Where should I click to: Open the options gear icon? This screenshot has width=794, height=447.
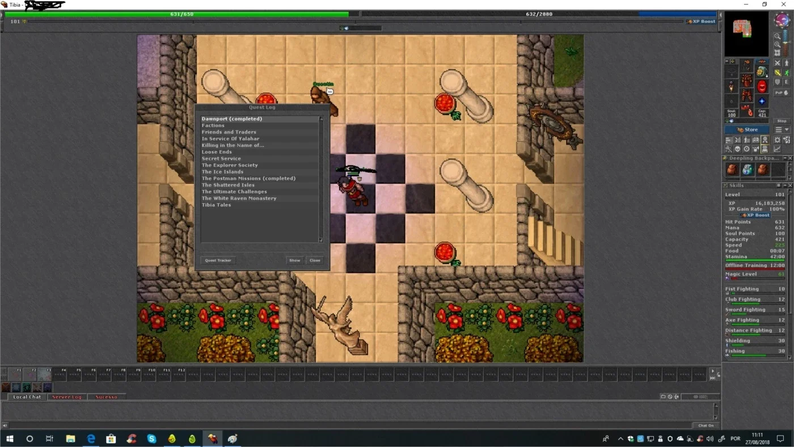pos(777,140)
